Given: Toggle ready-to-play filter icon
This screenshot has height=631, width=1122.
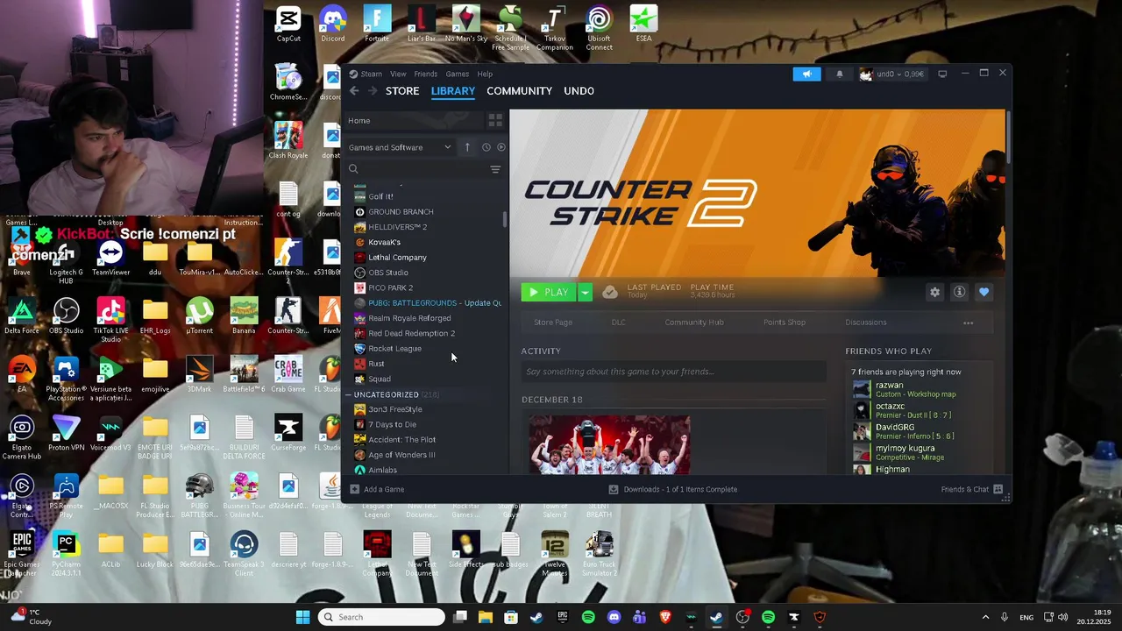Looking at the screenshot, I should click(501, 147).
